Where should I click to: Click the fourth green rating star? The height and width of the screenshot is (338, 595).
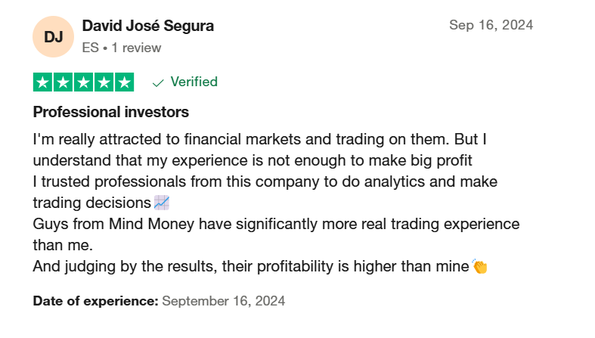click(104, 82)
